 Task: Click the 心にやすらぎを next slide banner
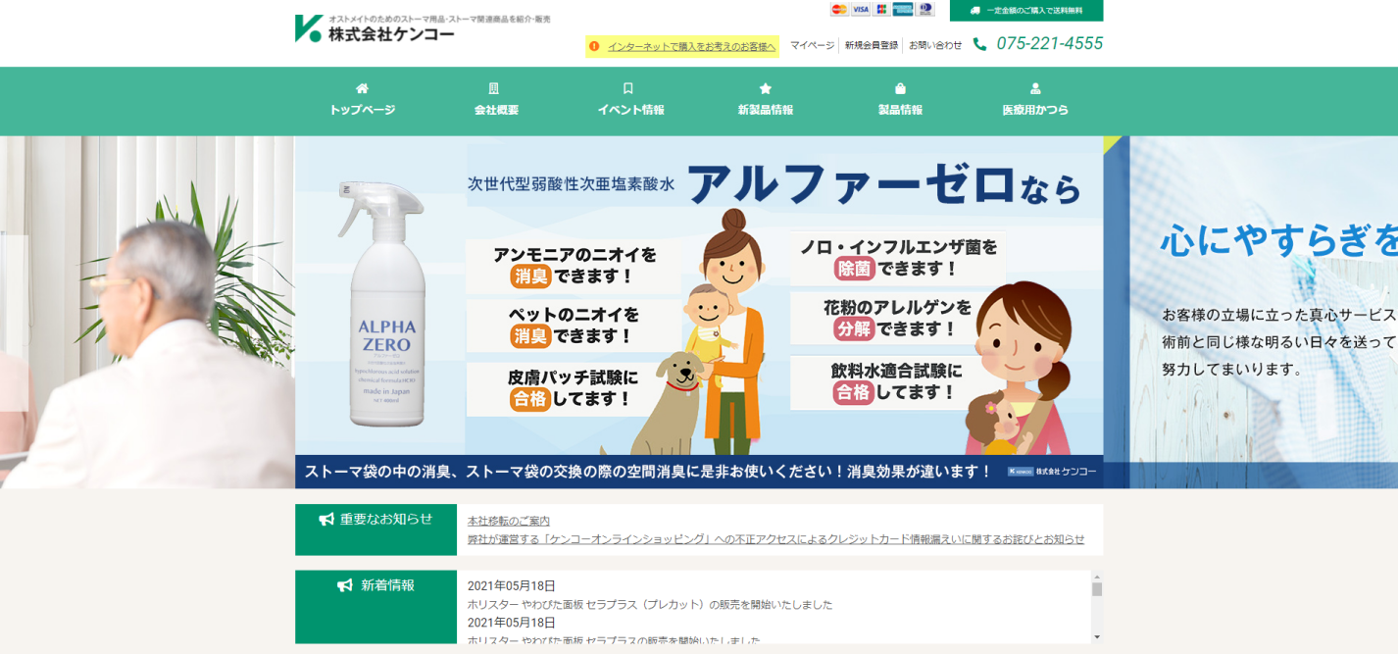[x=1263, y=312]
